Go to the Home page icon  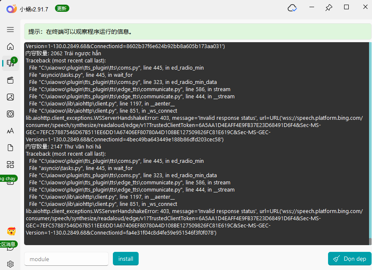pos(10,46)
